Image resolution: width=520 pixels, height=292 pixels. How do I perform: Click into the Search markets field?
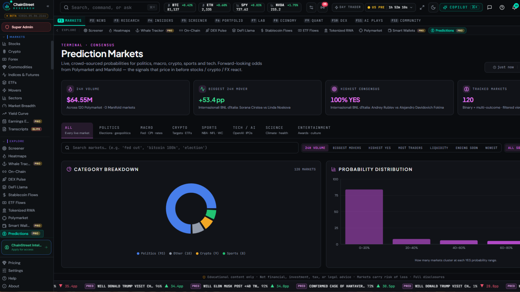coord(180,148)
